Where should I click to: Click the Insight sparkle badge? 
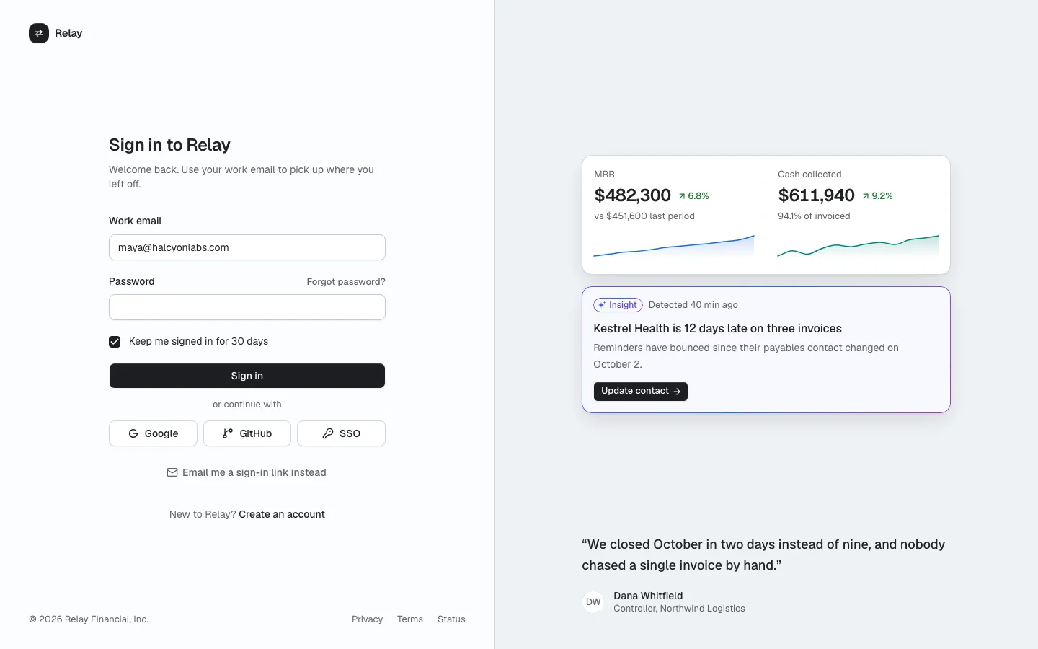click(618, 305)
